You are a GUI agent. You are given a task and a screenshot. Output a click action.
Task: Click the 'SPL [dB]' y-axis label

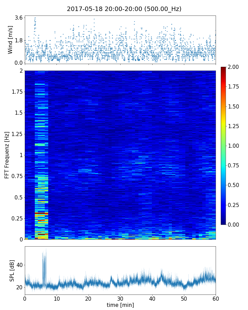[12, 270]
